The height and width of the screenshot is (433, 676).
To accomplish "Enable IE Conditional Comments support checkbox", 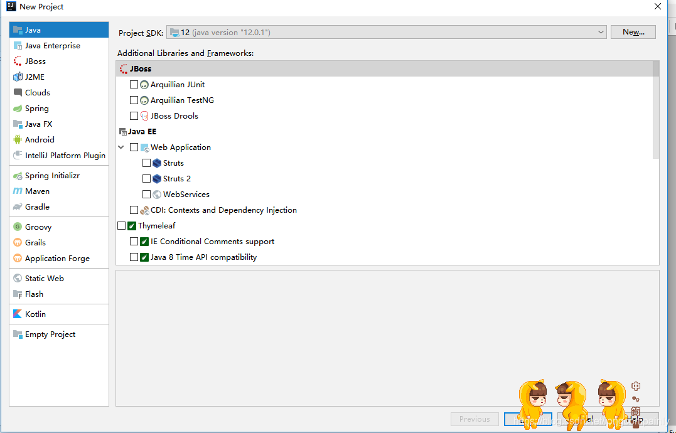I will 134,241.
